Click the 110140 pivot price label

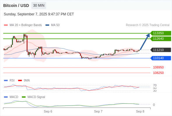point(161,58)
